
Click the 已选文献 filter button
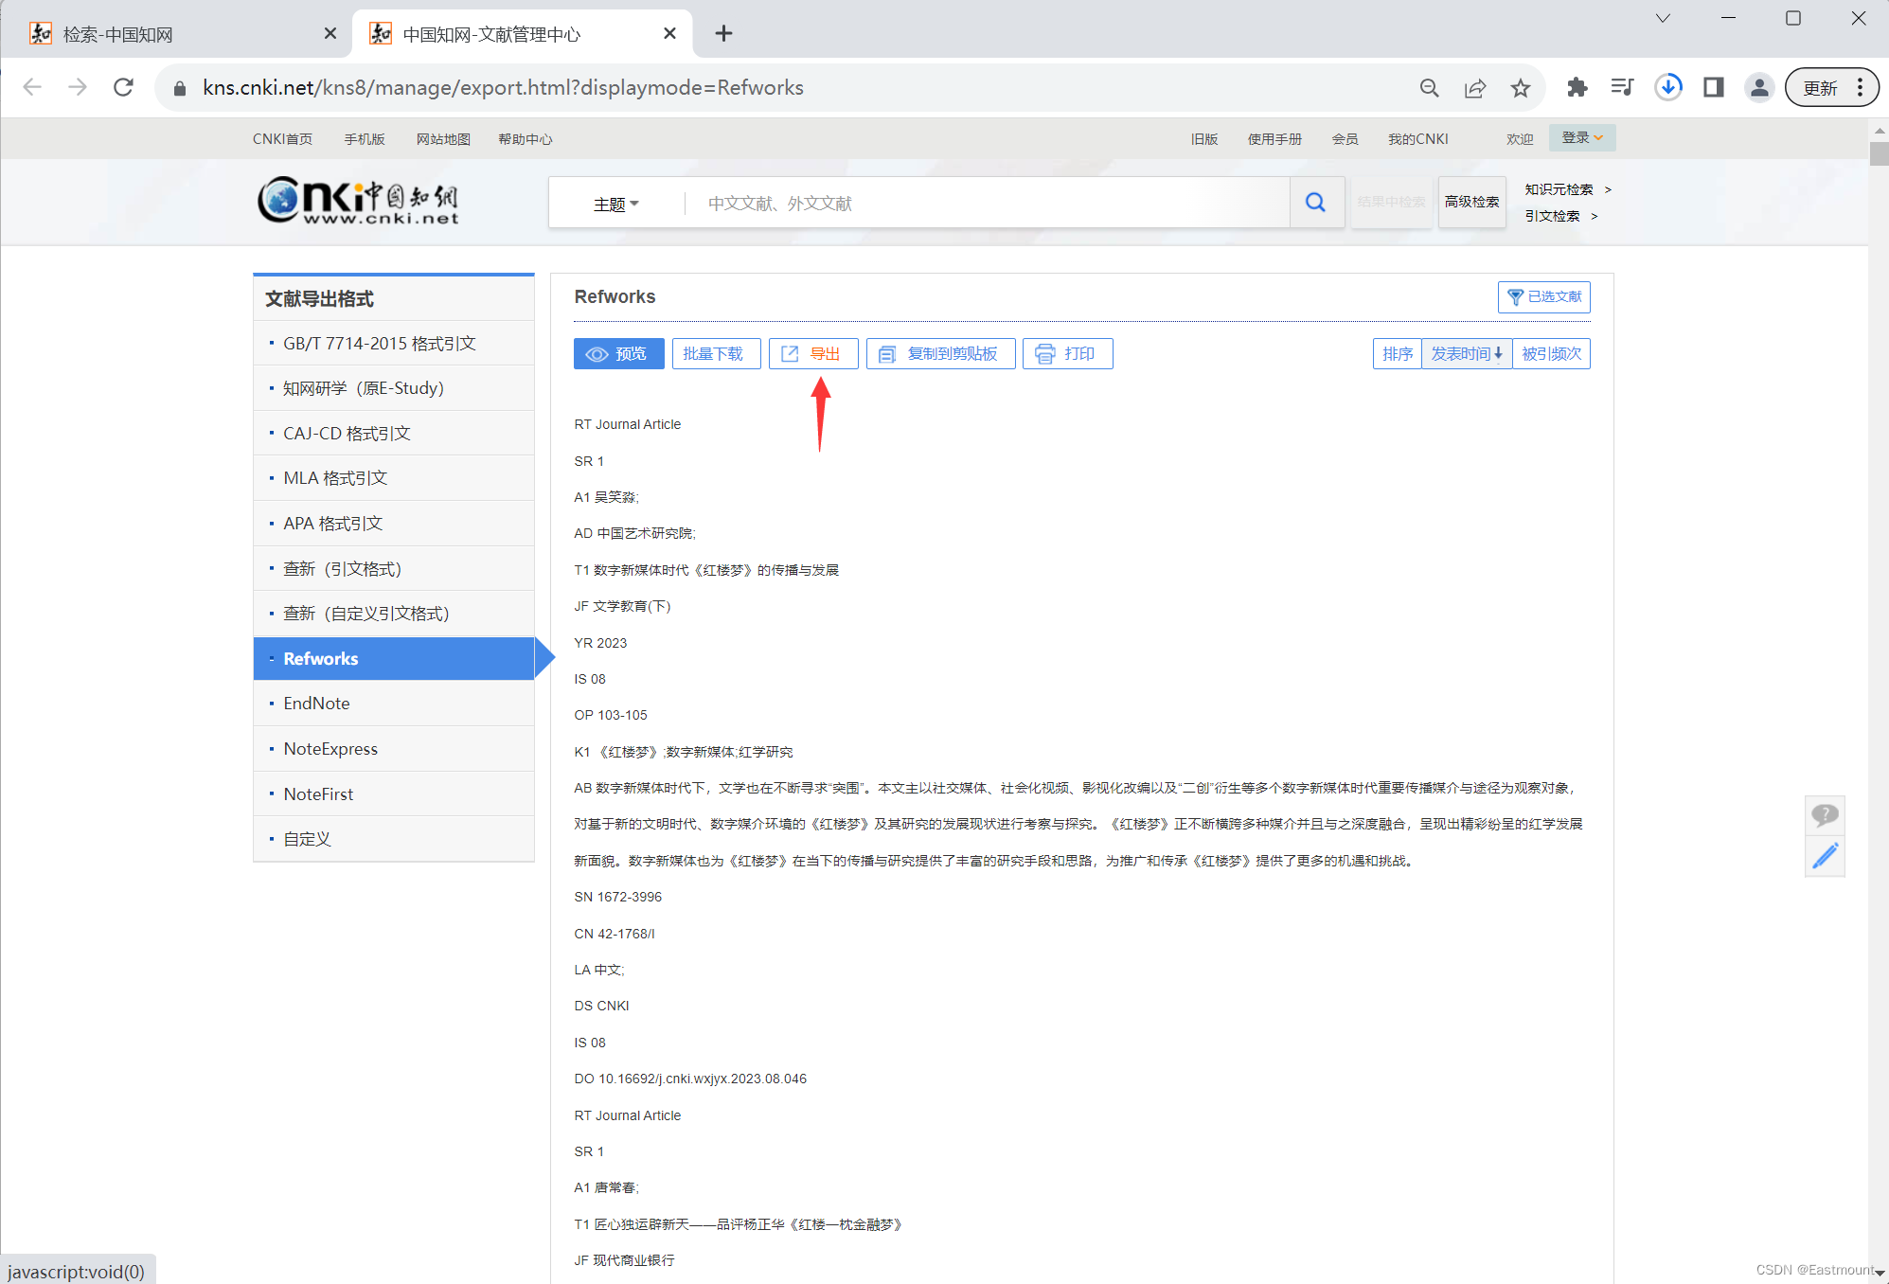(x=1543, y=297)
